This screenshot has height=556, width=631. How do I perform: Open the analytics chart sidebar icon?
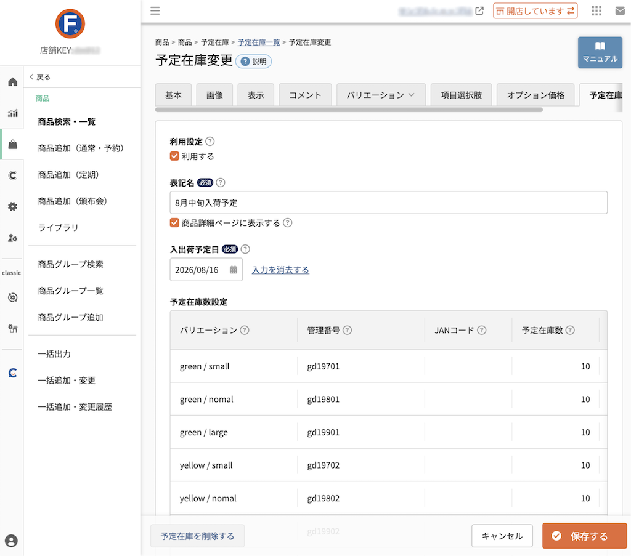pyautogui.click(x=12, y=113)
